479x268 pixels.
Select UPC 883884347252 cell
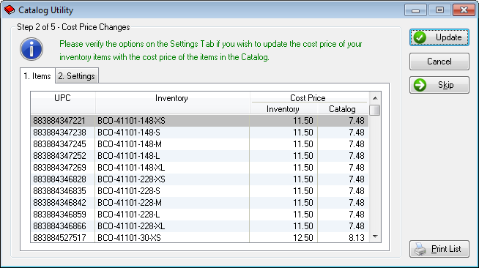pyautogui.click(x=63, y=156)
